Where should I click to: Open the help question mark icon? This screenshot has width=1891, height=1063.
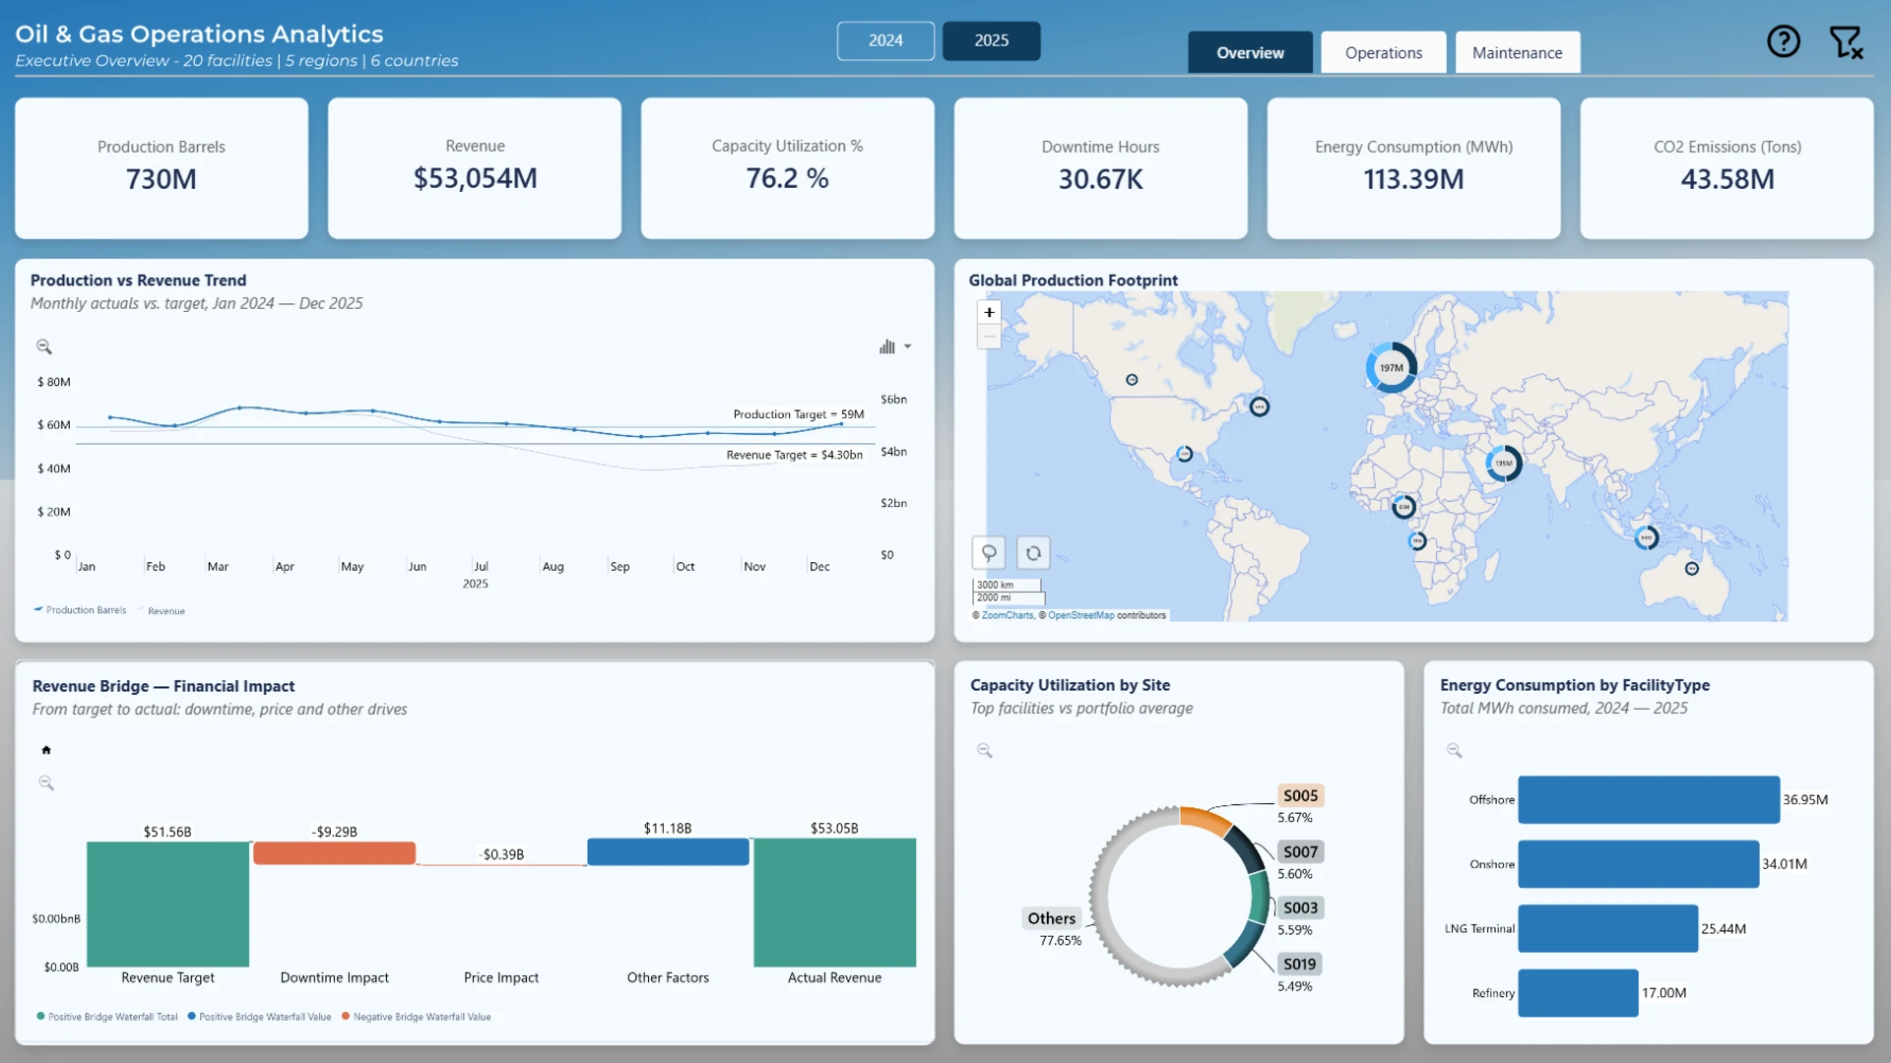coord(1783,41)
